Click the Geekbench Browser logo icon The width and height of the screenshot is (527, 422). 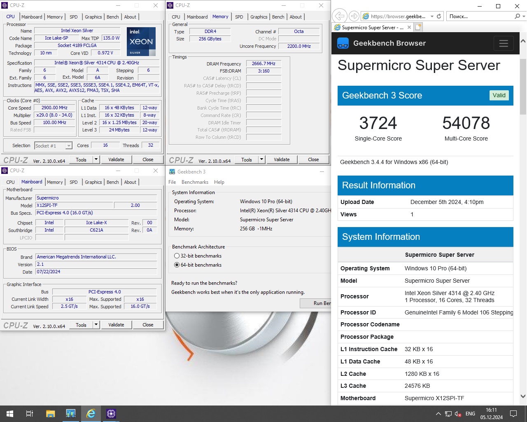[x=343, y=43]
